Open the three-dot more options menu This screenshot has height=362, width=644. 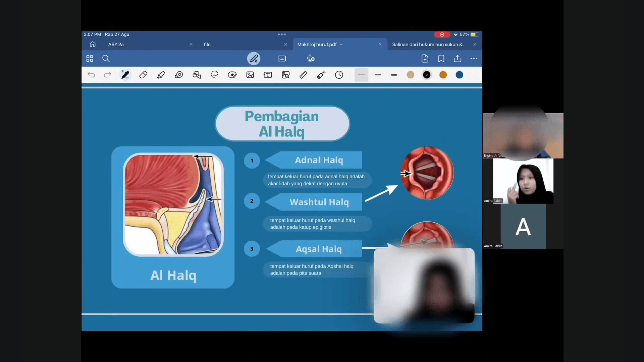(x=474, y=59)
